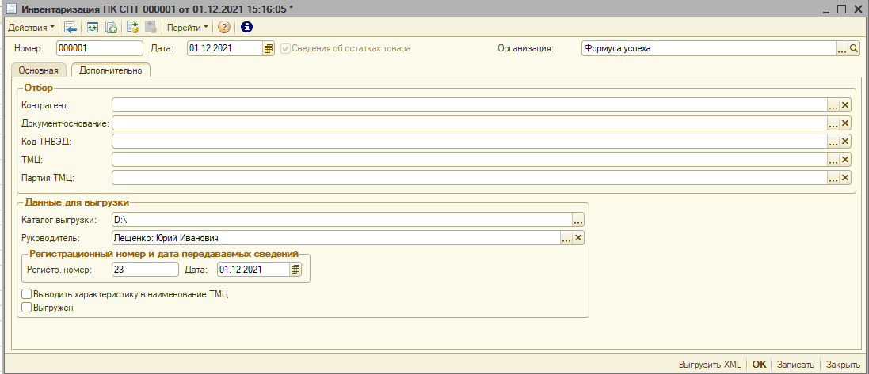869x374 pixels.
Task: Switch to the Основная tab
Action: pyautogui.click(x=38, y=70)
